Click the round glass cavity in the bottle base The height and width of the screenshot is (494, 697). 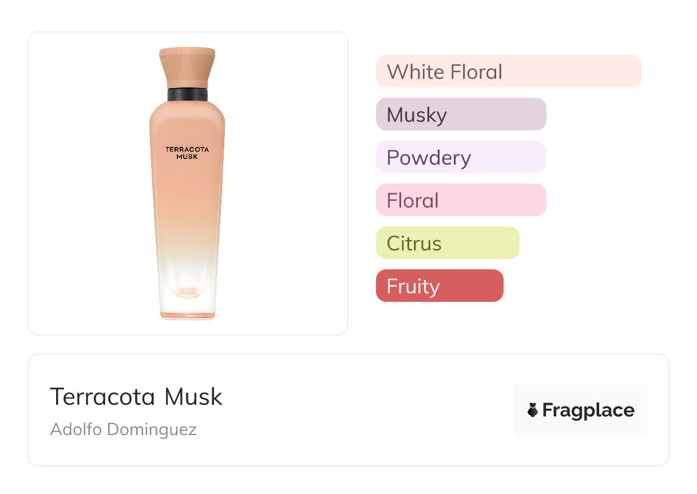[187, 288]
